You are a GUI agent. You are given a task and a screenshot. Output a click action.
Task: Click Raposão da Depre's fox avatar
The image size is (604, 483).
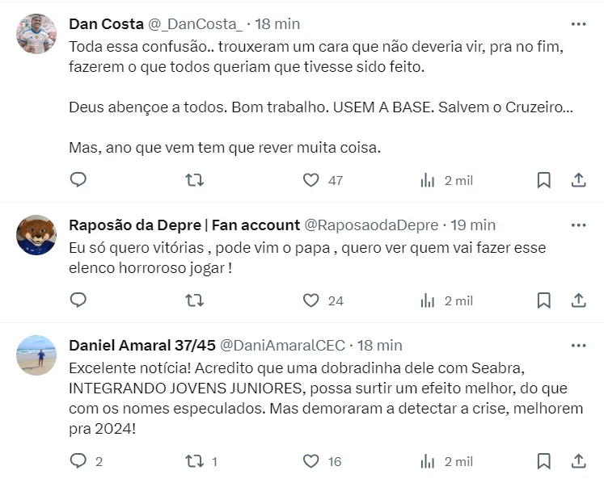(x=36, y=235)
